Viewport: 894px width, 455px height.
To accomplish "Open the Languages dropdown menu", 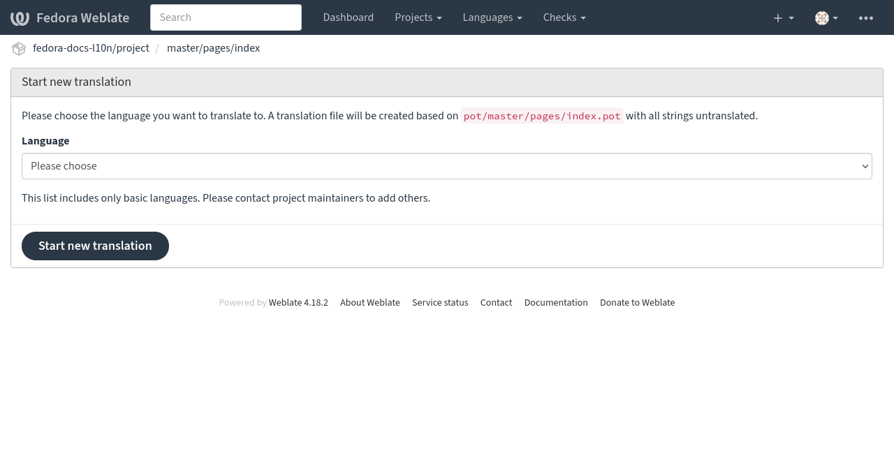I will point(492,17).
